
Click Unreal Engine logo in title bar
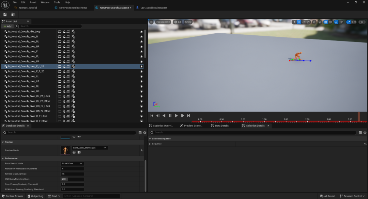(5, 5)
